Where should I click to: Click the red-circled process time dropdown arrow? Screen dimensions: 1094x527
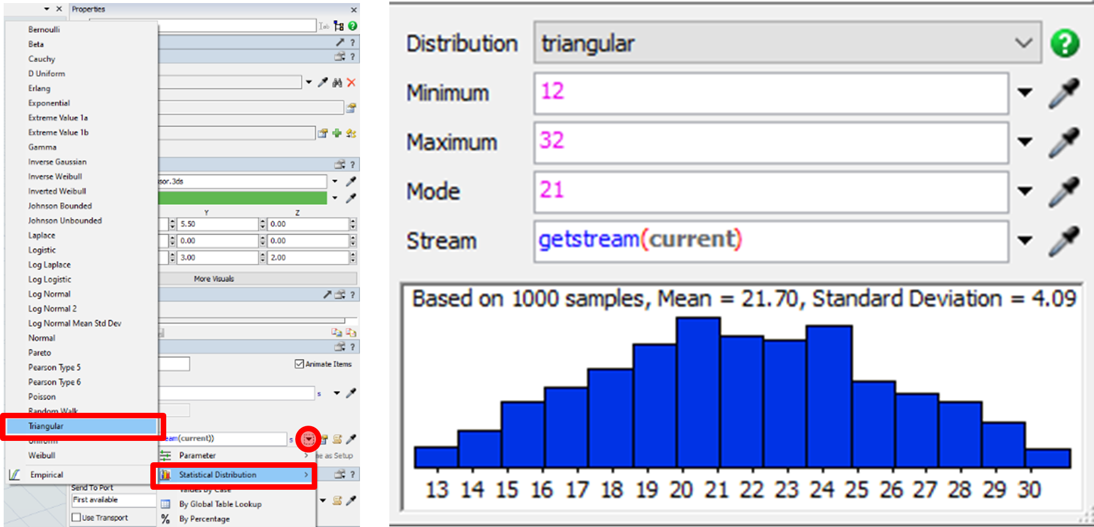[308, 438]
